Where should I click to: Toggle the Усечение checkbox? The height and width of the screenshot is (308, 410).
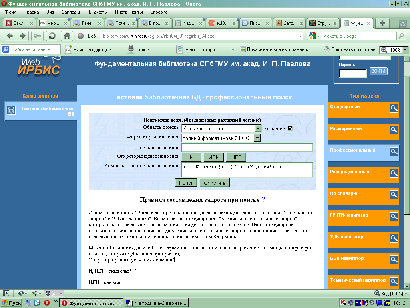click(290, 129)
